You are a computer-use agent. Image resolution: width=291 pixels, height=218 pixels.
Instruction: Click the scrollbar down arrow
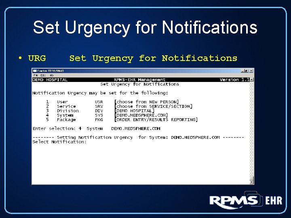[252, 182]
